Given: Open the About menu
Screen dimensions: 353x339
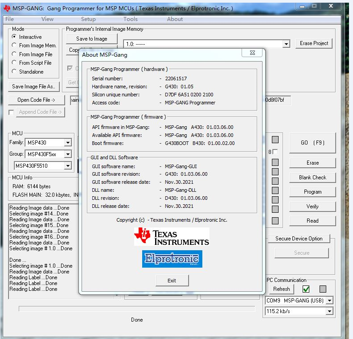Looking at the screenshot, I should [x=175, y=19].
